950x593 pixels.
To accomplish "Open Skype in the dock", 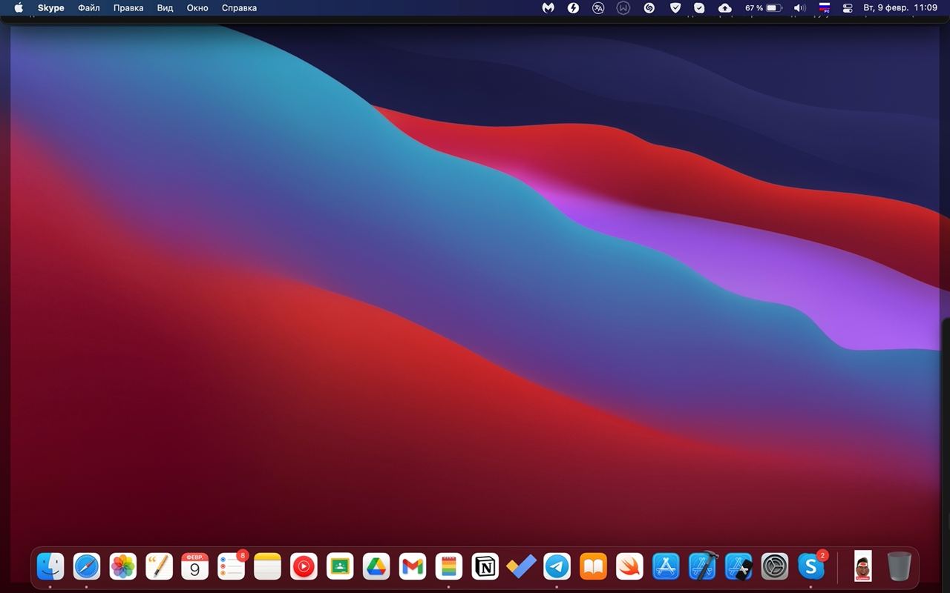I will pos(811,567).
